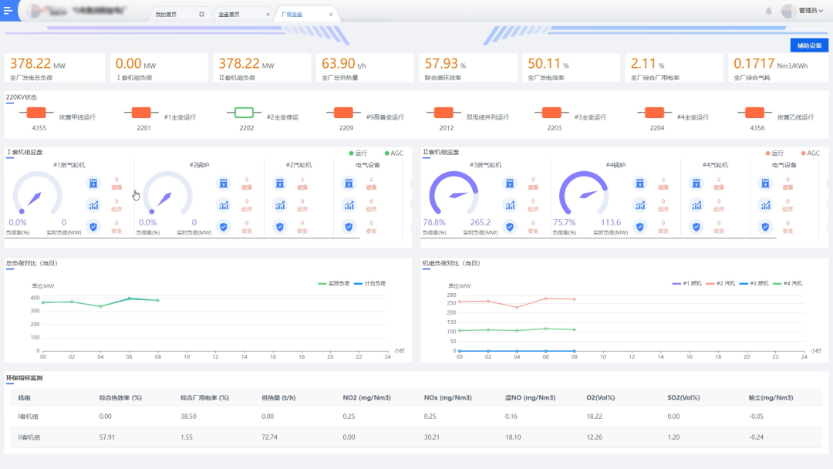Click the gear icon on 我的首页 tab

(x=202, y=15)
